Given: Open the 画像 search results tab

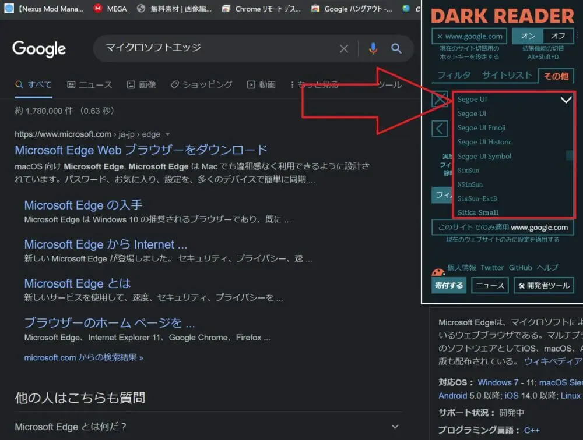Looking at the screenshot, I should click(142, 85).
